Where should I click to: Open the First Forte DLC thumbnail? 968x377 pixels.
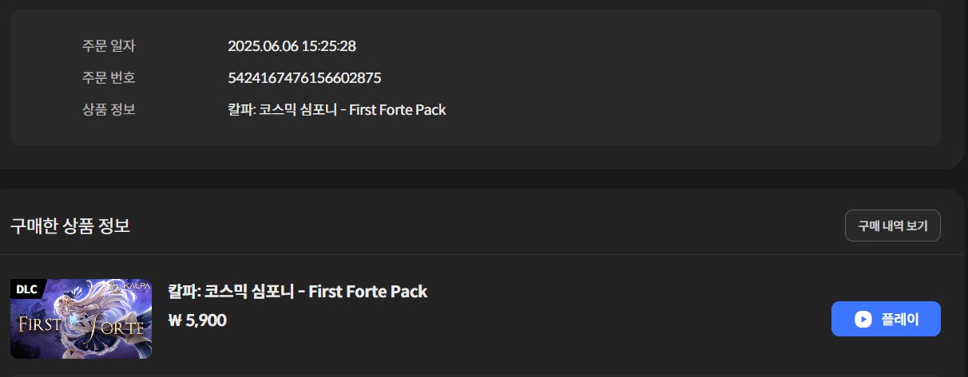click(x=81, y=319)
